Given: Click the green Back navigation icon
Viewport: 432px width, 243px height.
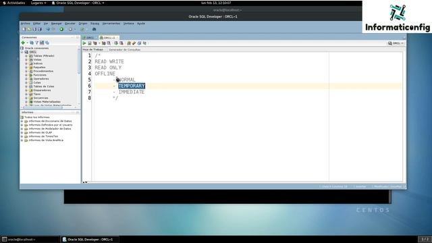Looking at the screenshot, I should (x=61, y=29).
